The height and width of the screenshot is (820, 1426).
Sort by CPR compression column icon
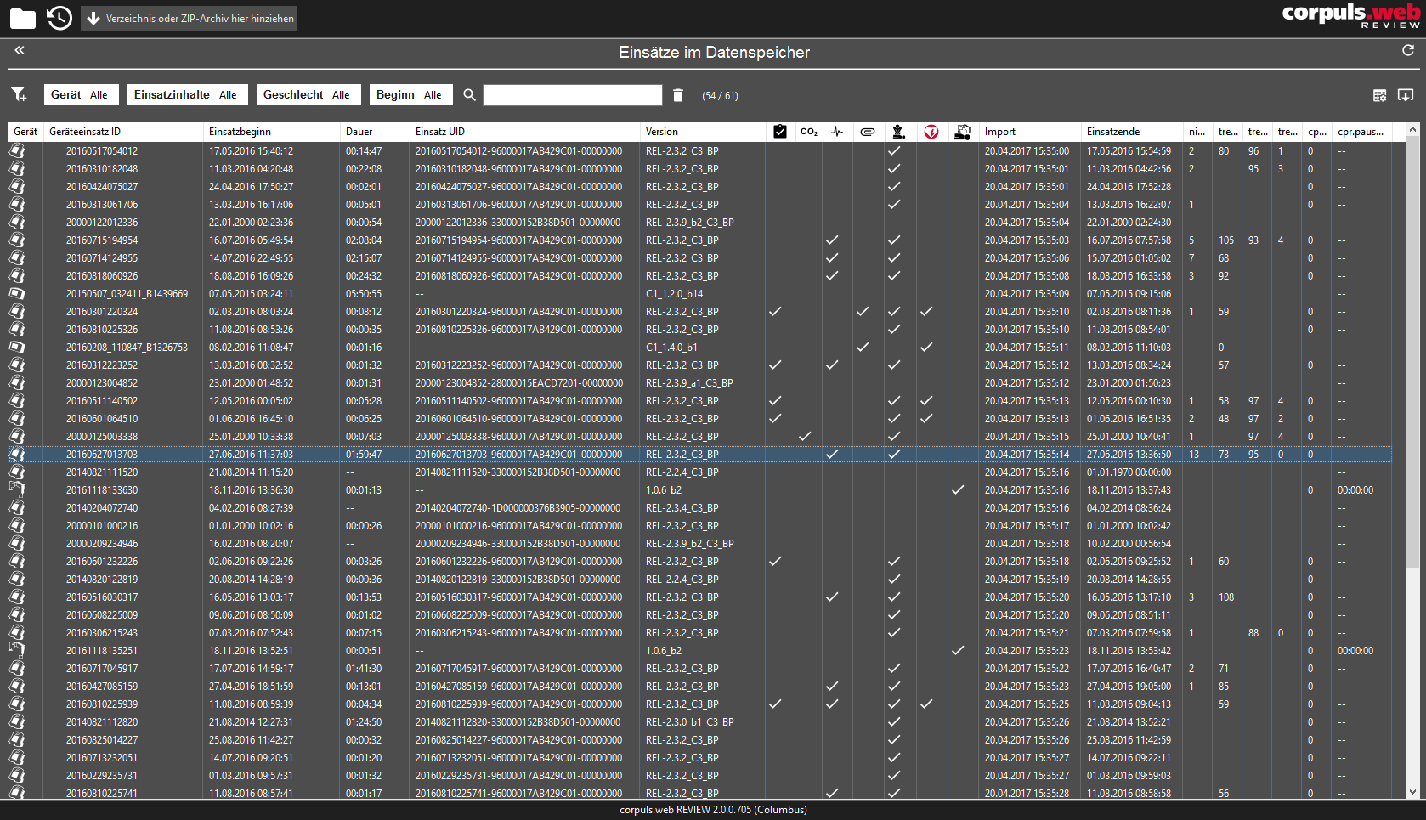[898, 132]
